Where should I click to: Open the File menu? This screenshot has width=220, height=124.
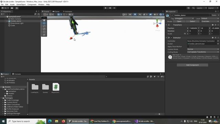(x=2, y=4)
